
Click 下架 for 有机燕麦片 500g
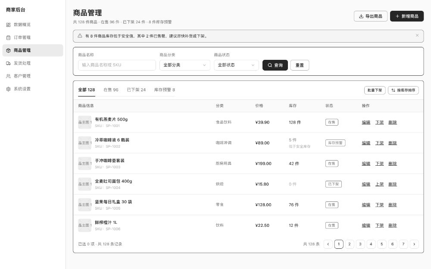pyautogui.click(x=379, y=122)
